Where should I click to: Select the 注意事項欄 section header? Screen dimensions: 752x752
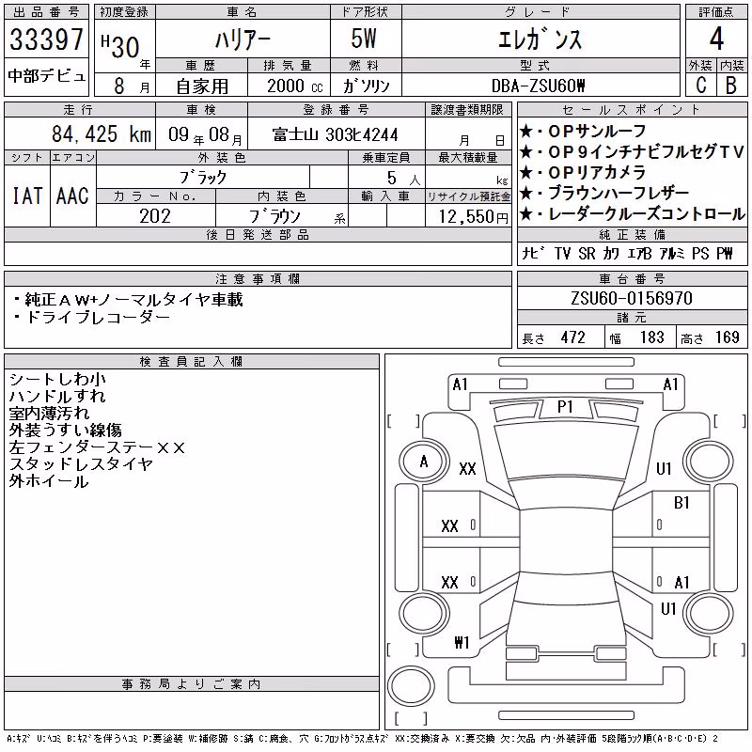258,278
